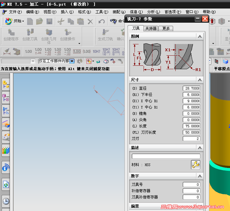The image size is (230, 211).
Task: Click the binoculars command finder icon
Action: 113,21
